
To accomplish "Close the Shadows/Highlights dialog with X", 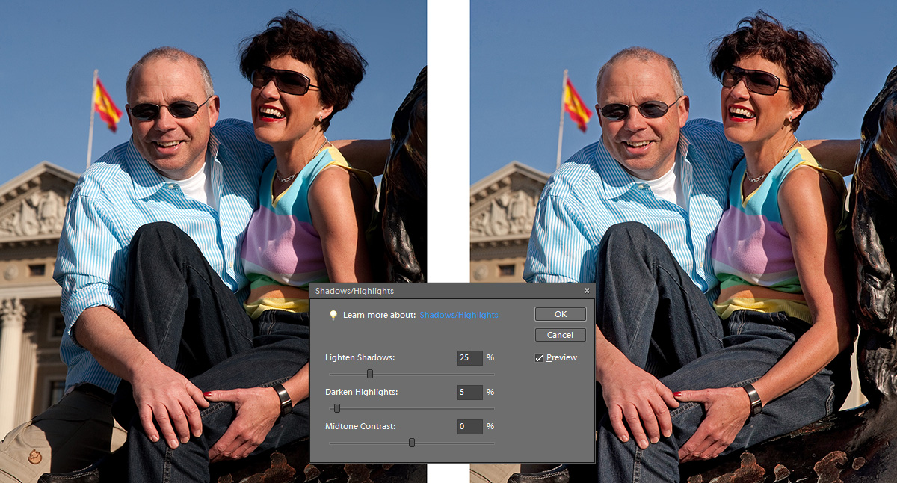I will (587, 291).
